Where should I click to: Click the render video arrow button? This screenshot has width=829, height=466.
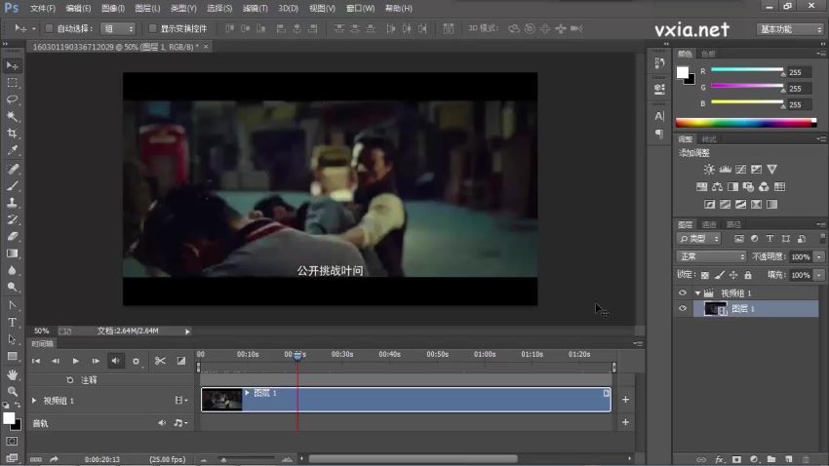click(54, 459)
